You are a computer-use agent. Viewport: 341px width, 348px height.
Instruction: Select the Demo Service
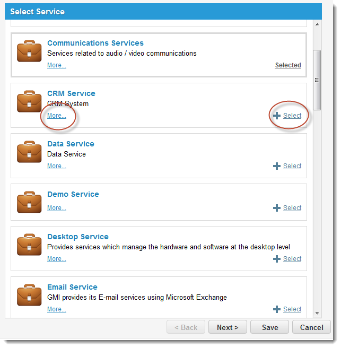[292, 208]
